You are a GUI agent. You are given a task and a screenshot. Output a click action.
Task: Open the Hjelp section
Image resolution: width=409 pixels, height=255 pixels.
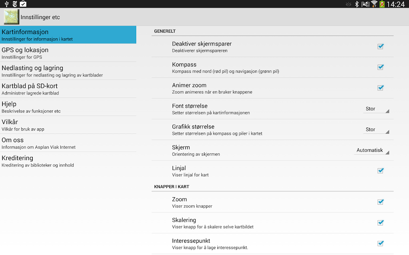coord(68,107)
